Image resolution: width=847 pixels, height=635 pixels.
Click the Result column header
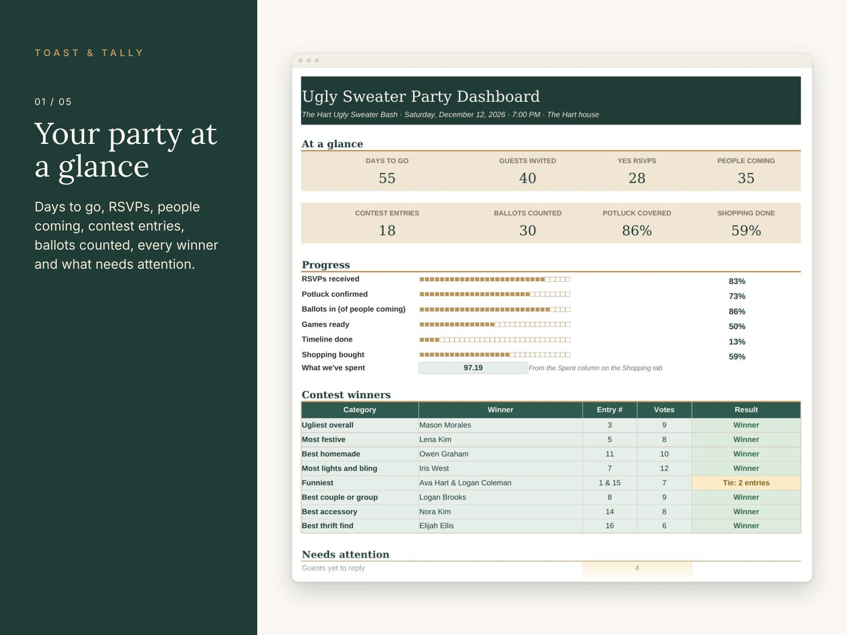coord(746,410)
